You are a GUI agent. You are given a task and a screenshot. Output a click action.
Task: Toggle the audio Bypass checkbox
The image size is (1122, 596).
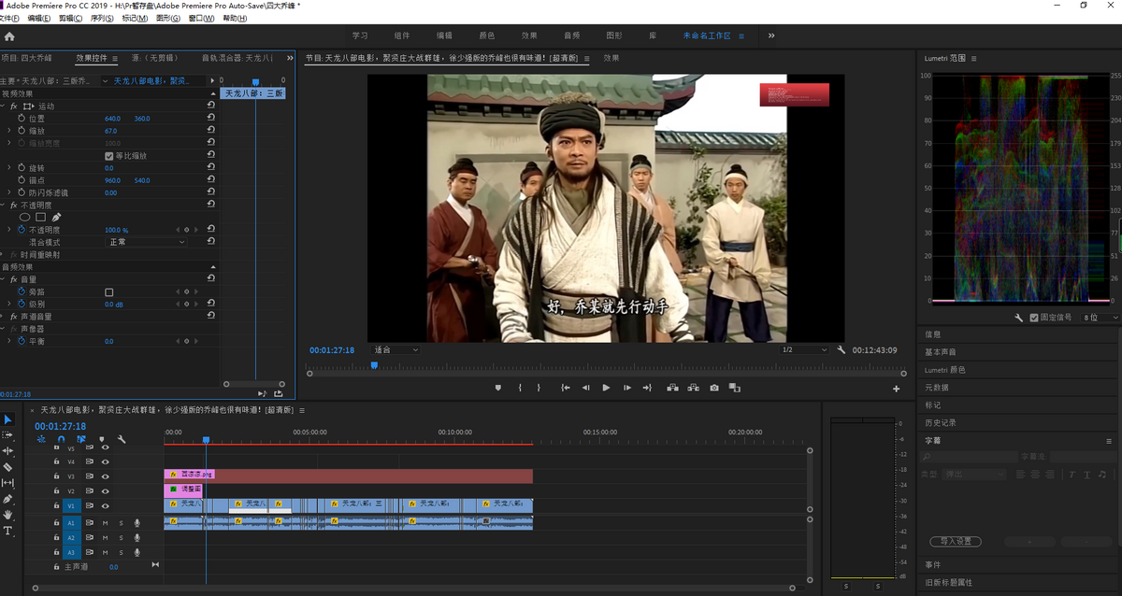point(108,292)
